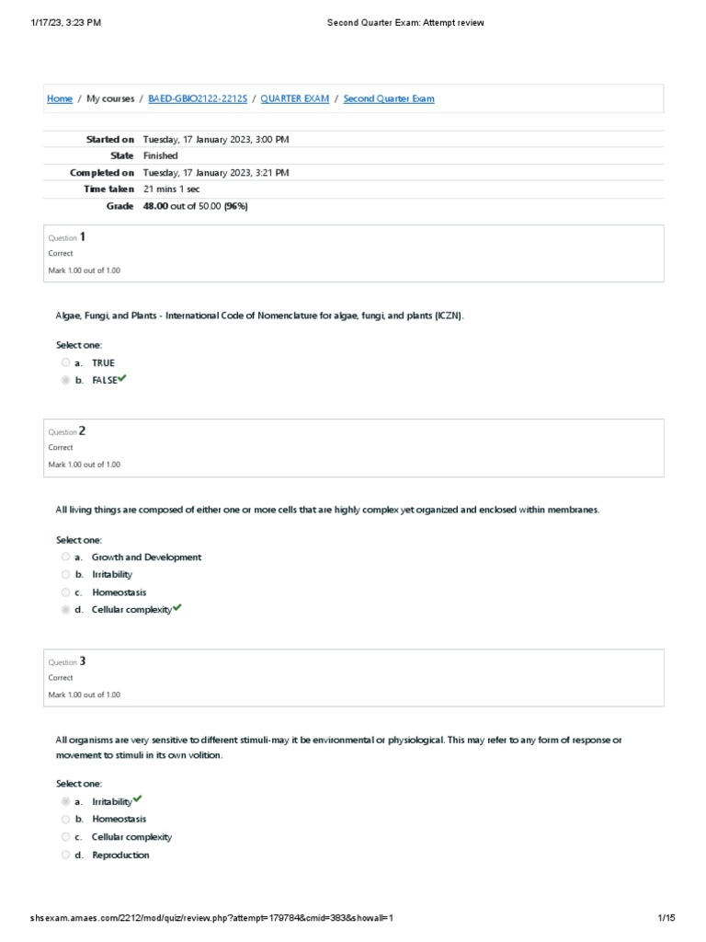Select the Cellular complexity option in Question 2
This screenshot has width=706, height=942.
65,610
